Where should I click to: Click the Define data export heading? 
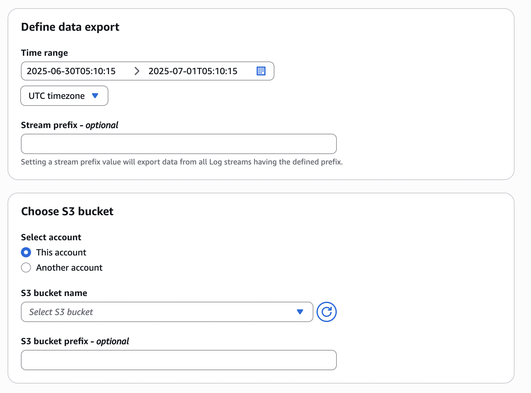point(70,27)
